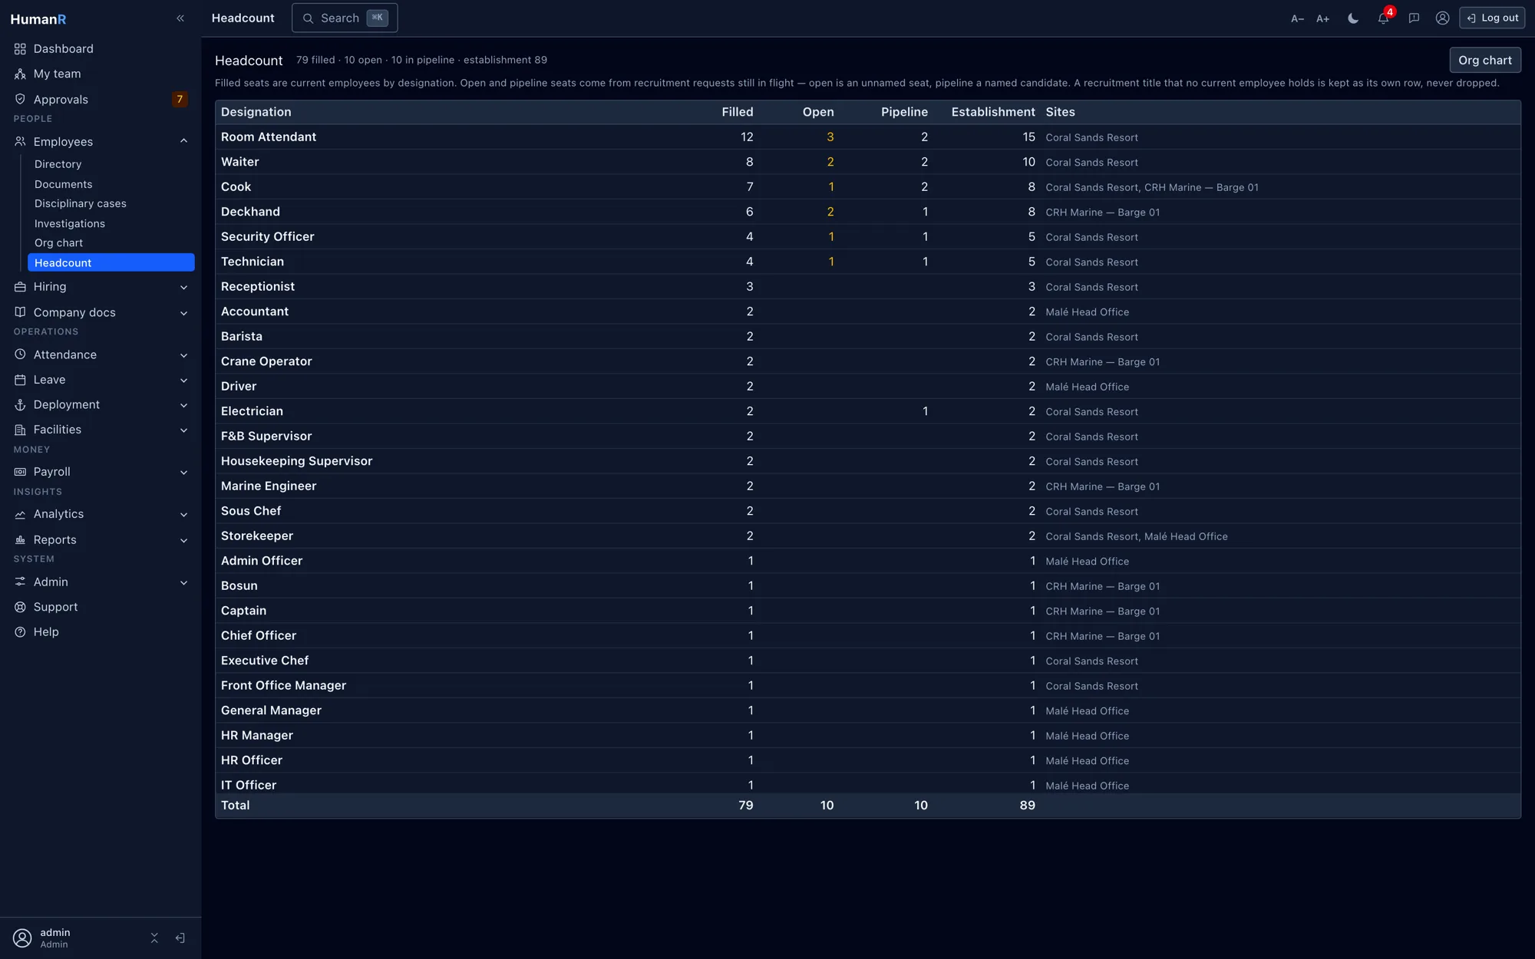Open the messages chat icon
This screenshot has height=959, width=1535.
pyautogui.click(x=1414, y=18)
